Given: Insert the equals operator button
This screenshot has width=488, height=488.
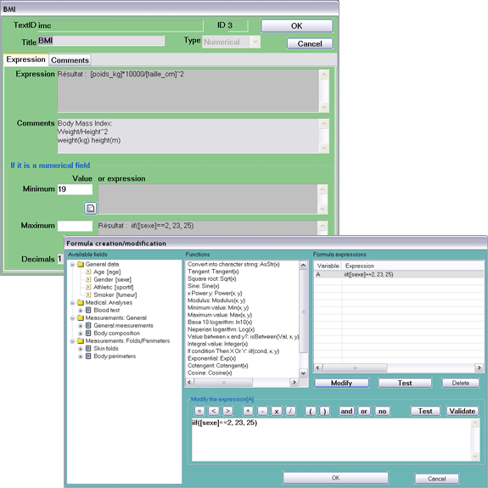Looking at the screenshot, I should [199, 411].
